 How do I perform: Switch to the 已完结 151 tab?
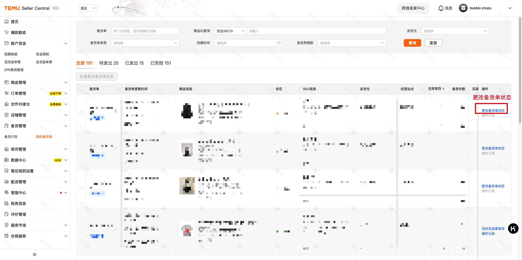click(x=161, y=63)
